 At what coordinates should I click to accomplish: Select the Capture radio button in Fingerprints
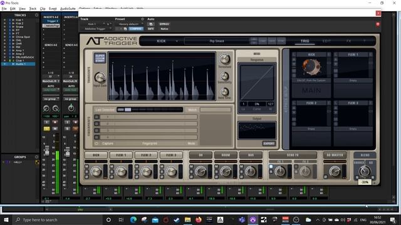96,144
